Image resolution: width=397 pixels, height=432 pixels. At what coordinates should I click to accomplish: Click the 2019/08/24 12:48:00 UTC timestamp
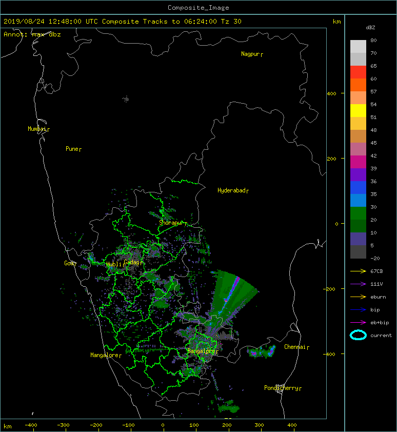[x=51, y=22]
